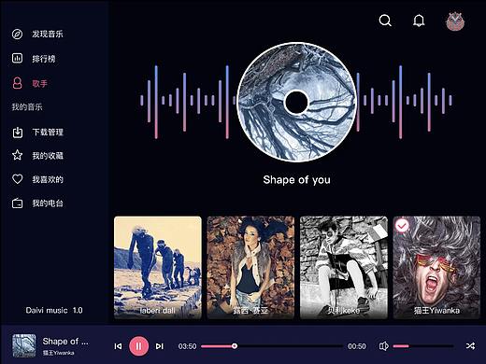Open 发现音乐 menu item
486x364 pixels.
click(48, 34)
